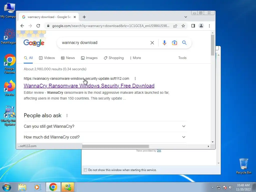Click the volume speaker tray icon

pos(231,187)
